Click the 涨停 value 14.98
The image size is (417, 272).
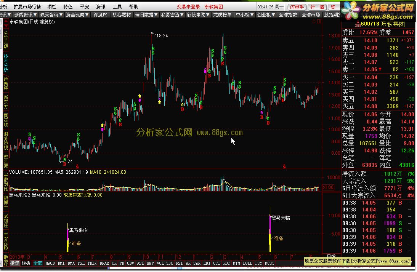pos(370,150)
